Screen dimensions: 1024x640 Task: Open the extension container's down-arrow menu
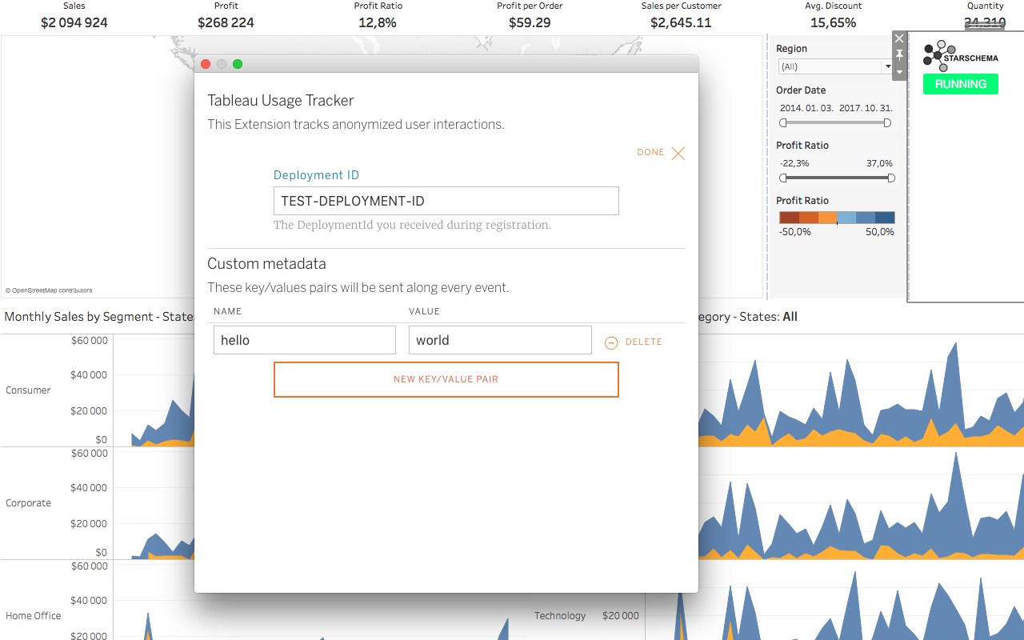click(x=899, y=72)
